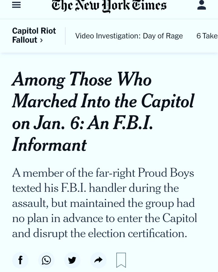
Task: Click the chevron beside Capitol Riot Fallout
Action: click(x=41, y=40)
